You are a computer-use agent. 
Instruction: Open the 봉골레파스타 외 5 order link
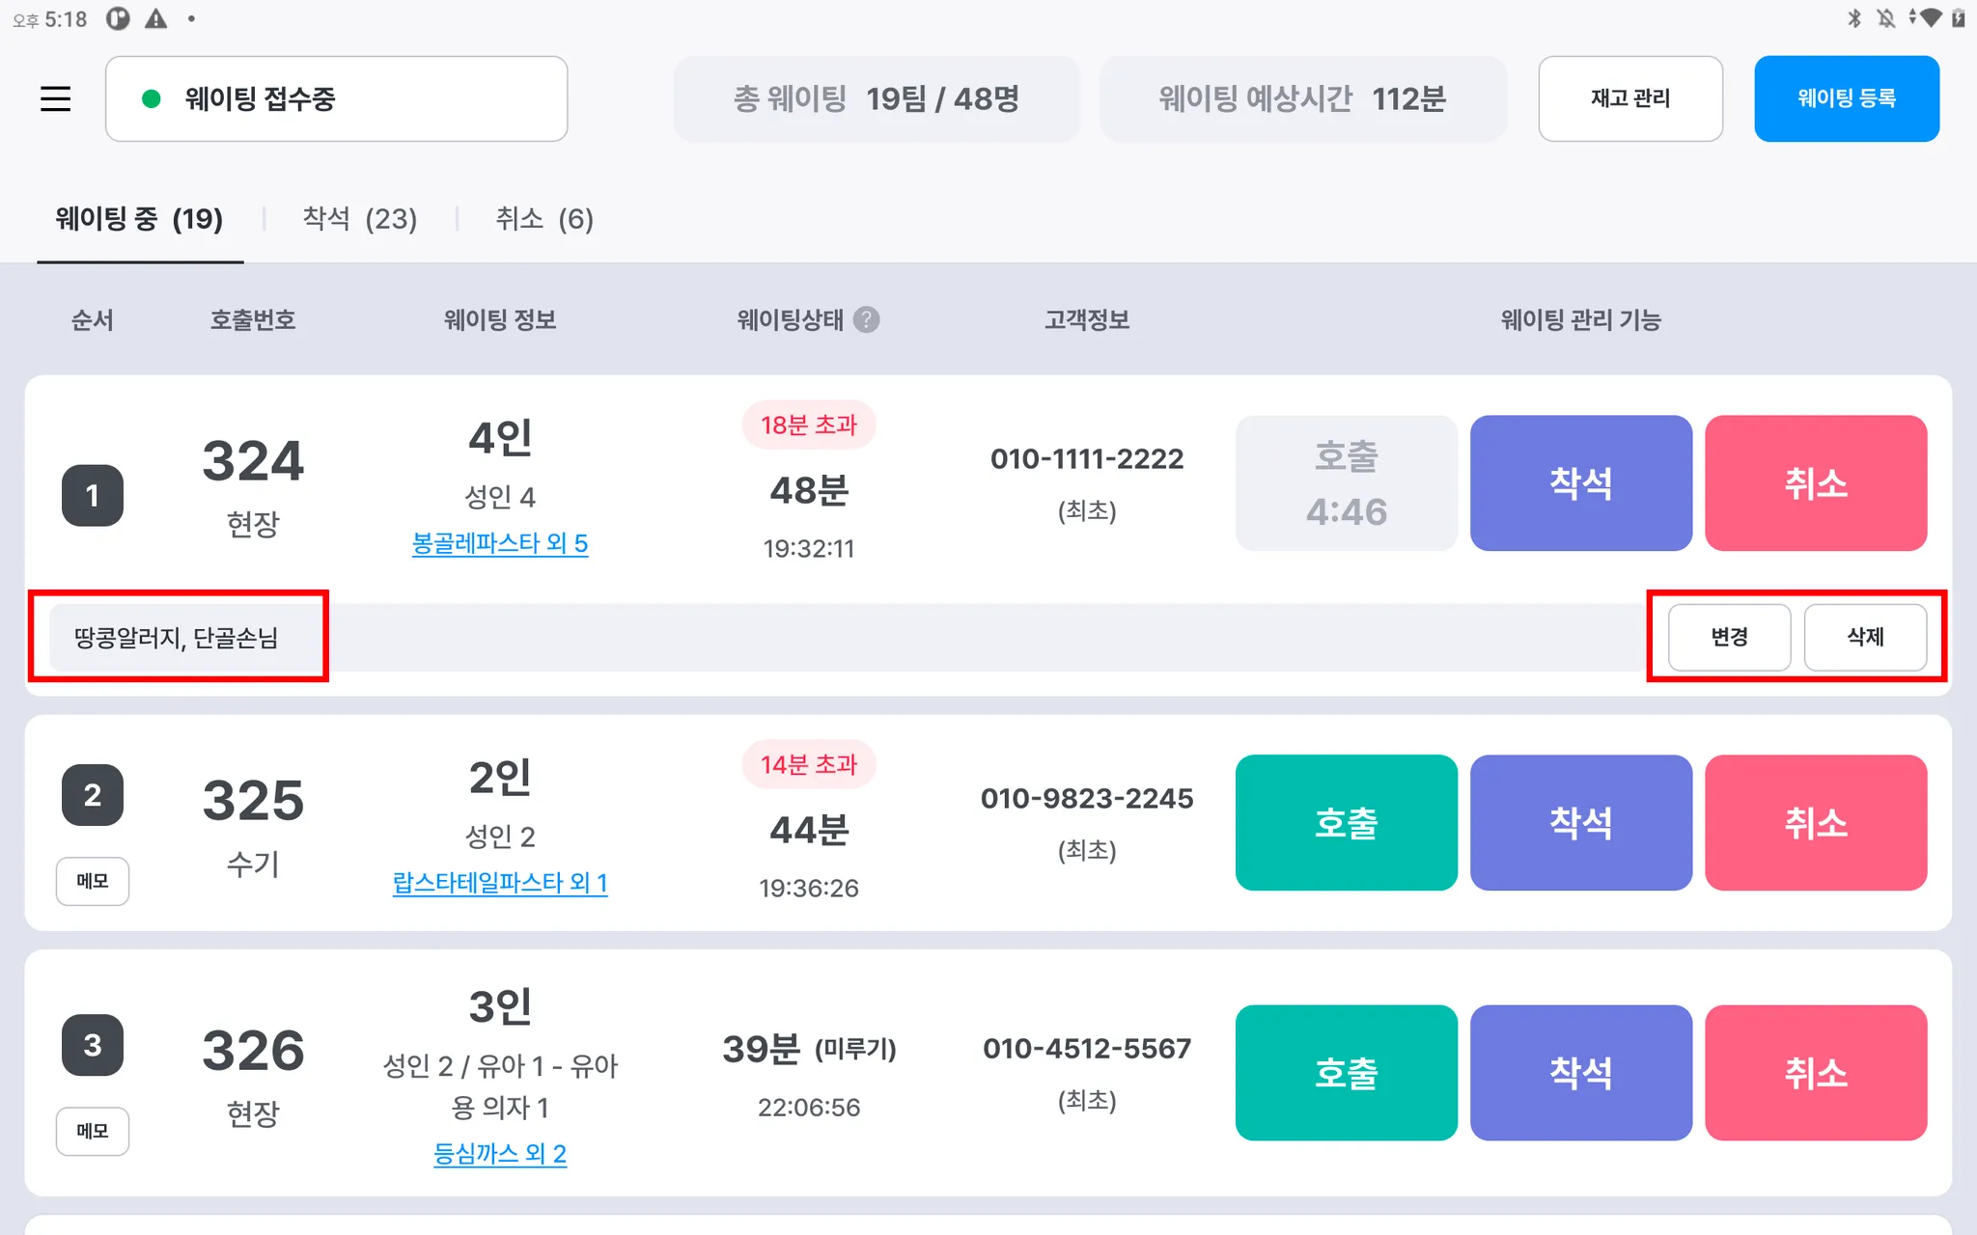pos(499,543)
